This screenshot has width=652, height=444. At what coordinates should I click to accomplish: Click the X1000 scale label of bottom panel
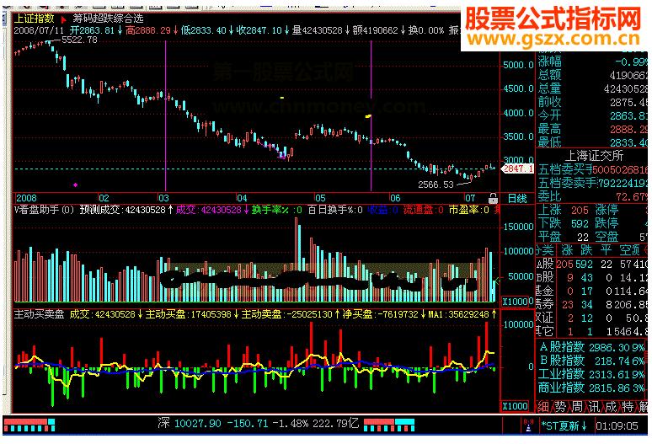point(513,406)
